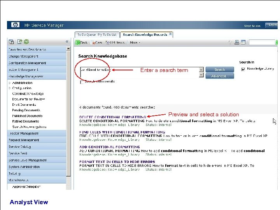The image size is (280, 210).
Task: Click the greyed sparkle icon in toolbar
Action: pyautogui.click(x=230, y=42)
